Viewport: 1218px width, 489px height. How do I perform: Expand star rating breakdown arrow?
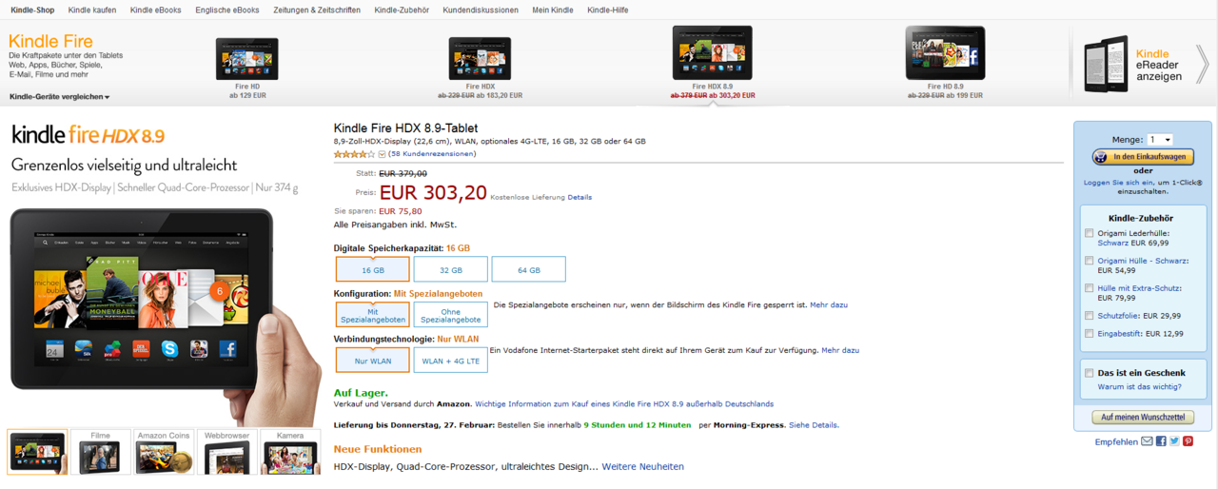[x=382, y=154]
